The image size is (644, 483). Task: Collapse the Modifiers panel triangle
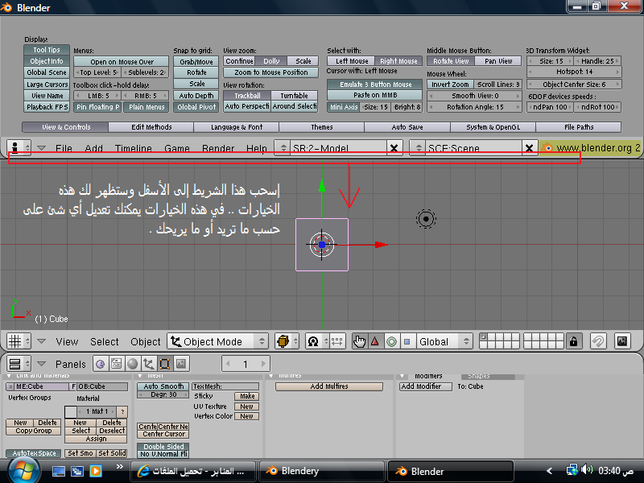coord(402,376)
